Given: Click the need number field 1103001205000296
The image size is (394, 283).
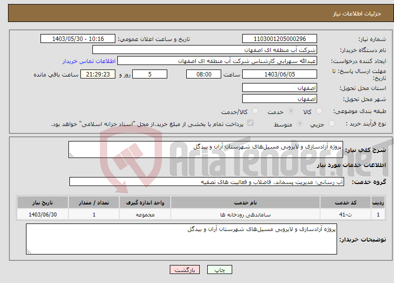Looking at the screenshot, I should click(x=280, y=38).
